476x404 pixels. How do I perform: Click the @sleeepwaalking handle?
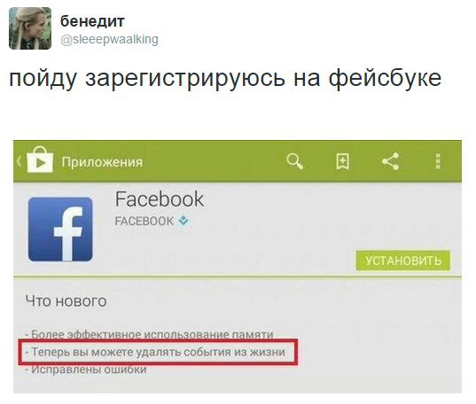[x=109, y=40]
